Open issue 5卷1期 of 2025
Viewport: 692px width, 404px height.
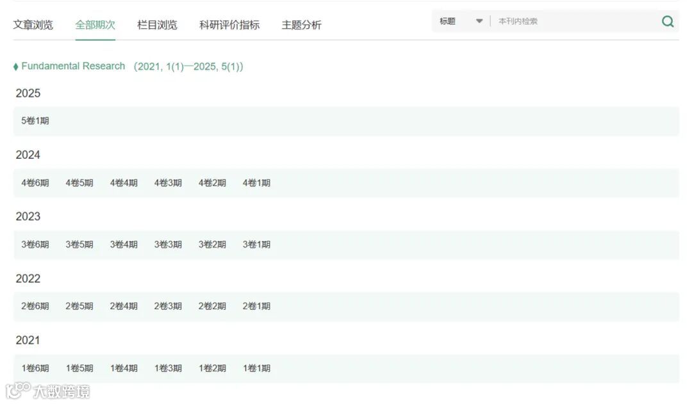(35, 121)
